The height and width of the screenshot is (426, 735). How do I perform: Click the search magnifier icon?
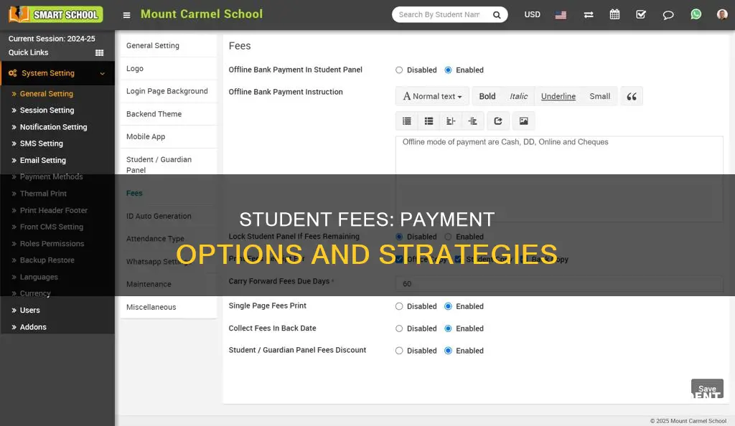(x=497, y=15)
